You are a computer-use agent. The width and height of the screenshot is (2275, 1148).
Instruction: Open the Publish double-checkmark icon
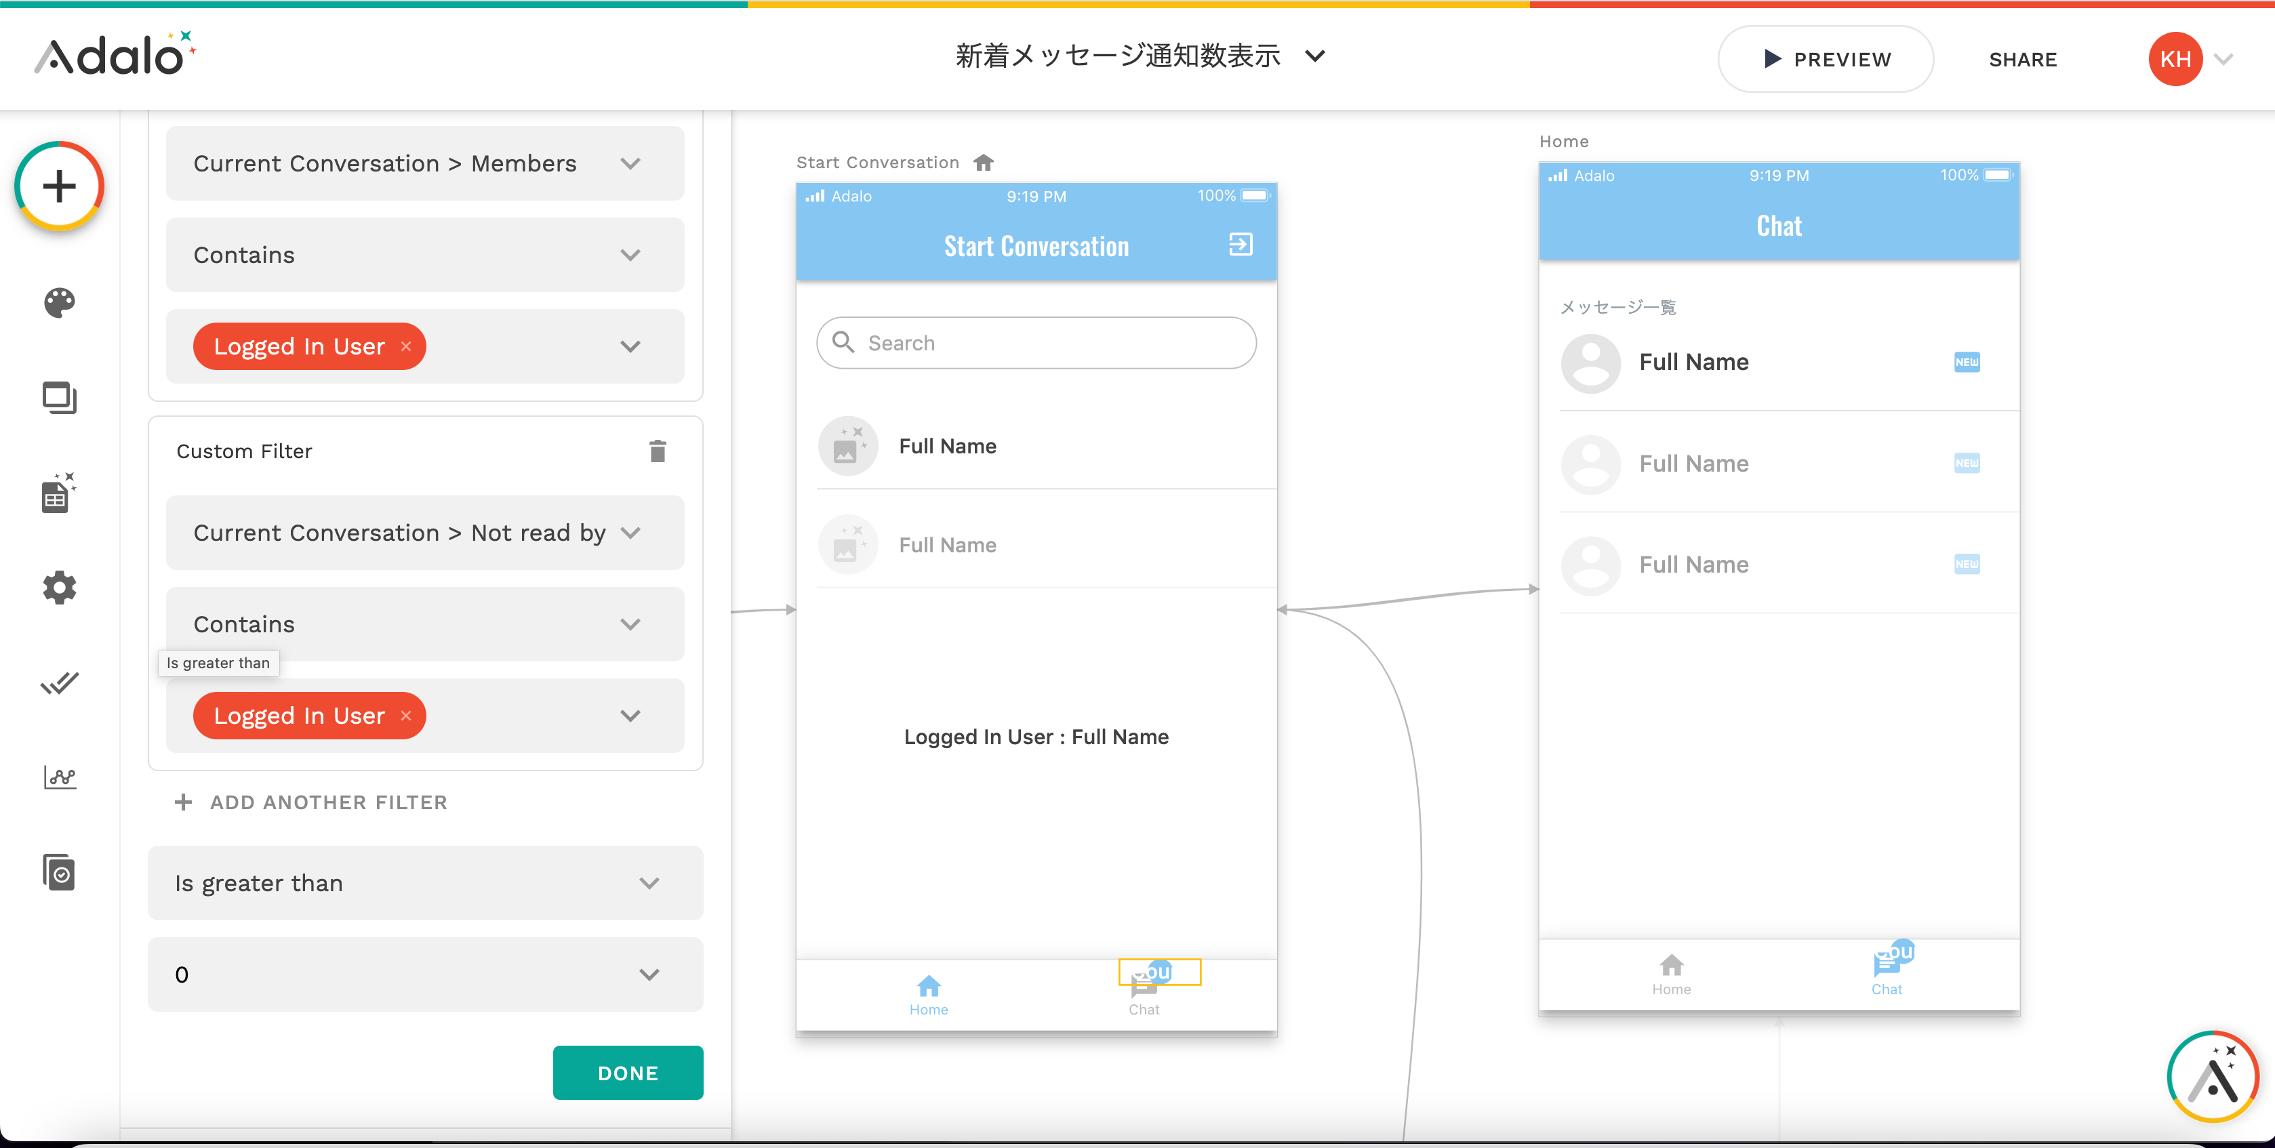(x=59, y=682)
